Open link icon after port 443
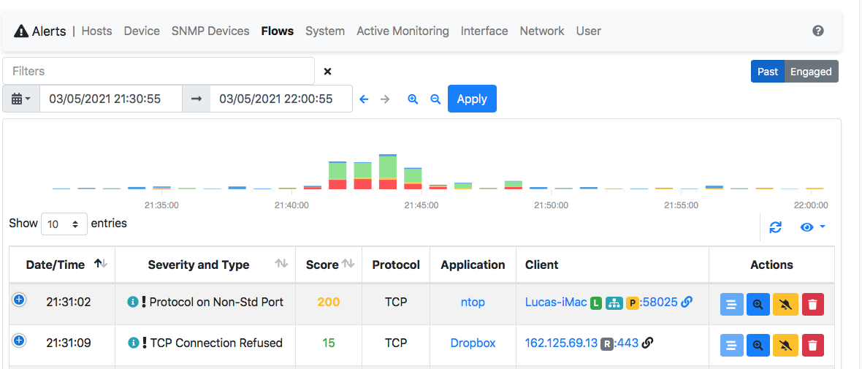The image size is (862, 369). pos(648,343)
